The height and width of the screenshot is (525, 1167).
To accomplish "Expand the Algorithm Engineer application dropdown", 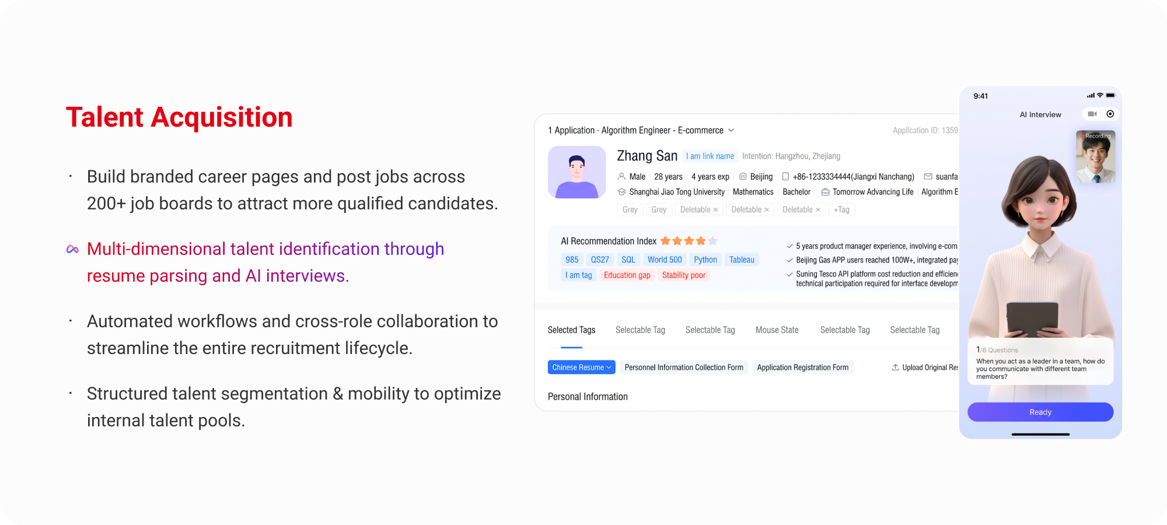I will click(x=731, y=131).
